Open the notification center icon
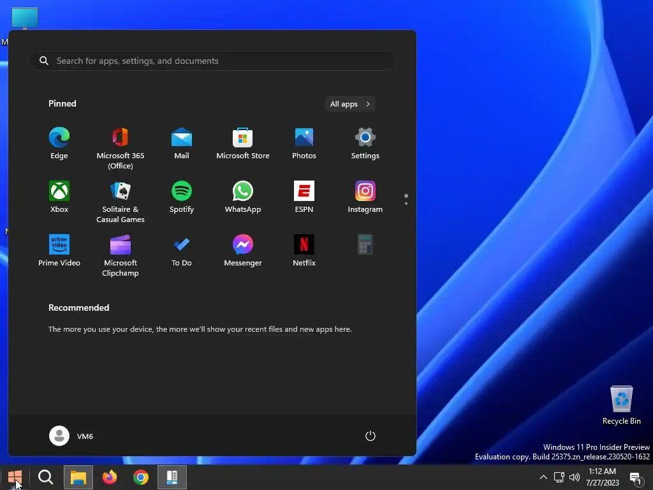The image size is (653, 490). click(636, 477)
